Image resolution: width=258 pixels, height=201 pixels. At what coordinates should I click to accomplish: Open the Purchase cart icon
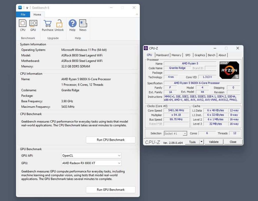pos(48,23)
